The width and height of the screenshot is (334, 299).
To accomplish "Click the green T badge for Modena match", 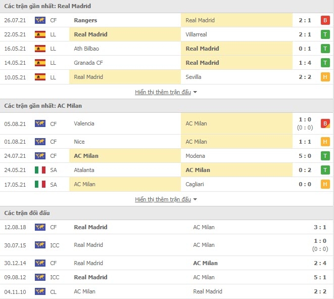I will click(325, 156).
